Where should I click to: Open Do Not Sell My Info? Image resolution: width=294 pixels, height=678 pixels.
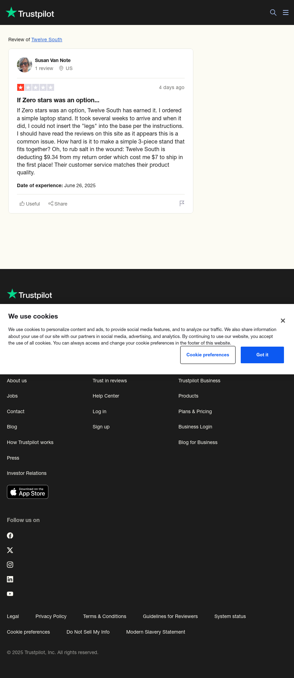pyautogui.click(x=88, y=632)
